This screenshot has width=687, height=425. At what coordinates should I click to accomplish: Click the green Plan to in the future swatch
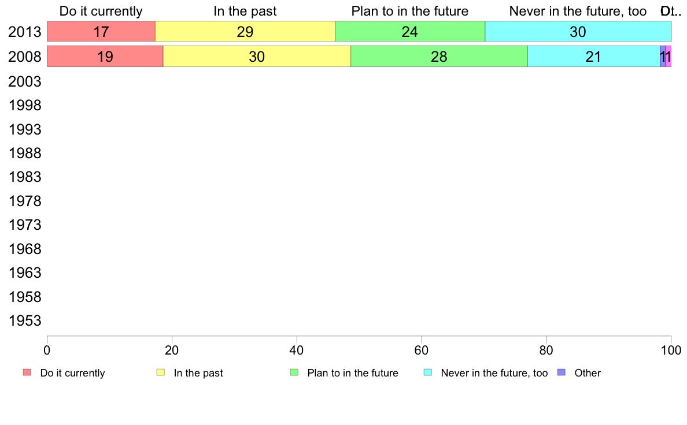294,372
